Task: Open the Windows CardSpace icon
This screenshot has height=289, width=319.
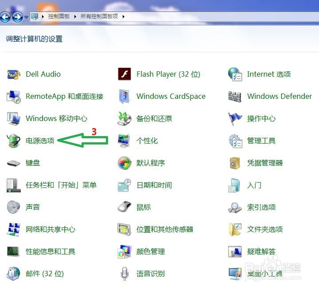Action: click(124, 97)
